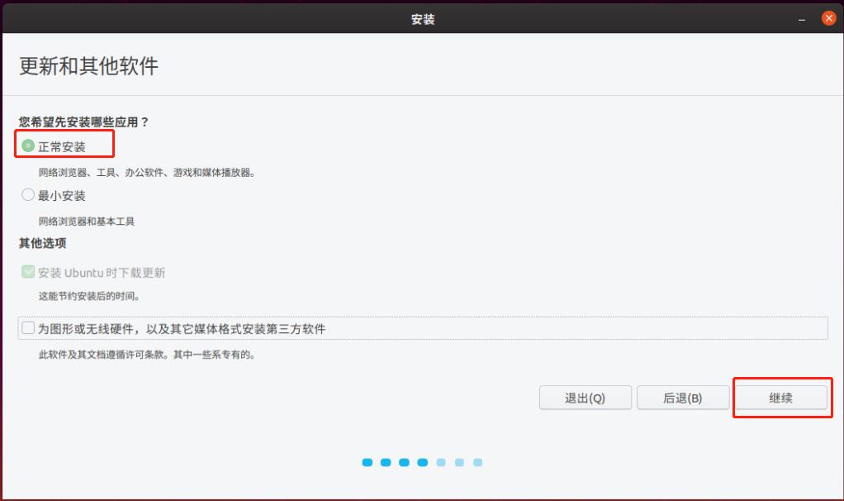The height and width of the screenshot is (501, 844).
Task: Click 退出(Q) to quit installer
Action: [585, 398]
